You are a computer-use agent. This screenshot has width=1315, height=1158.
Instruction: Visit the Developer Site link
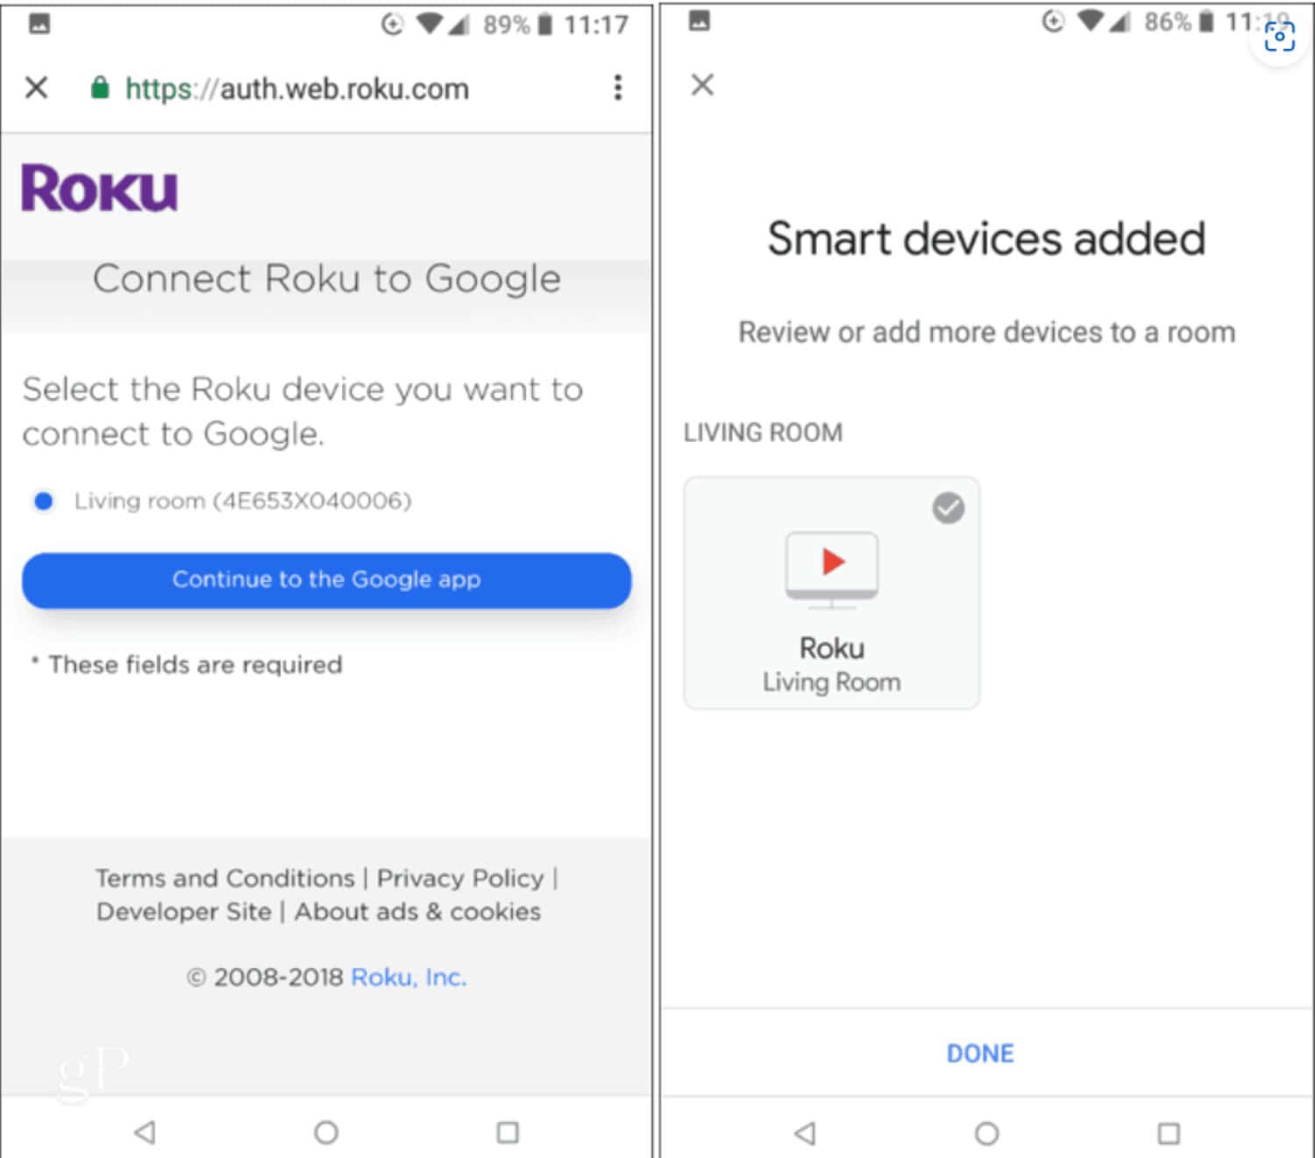(x=184, y=912)
